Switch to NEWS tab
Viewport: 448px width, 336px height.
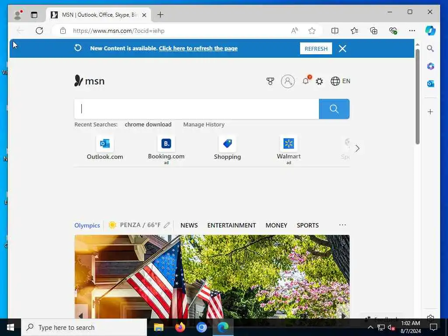[x=189, y=225]
